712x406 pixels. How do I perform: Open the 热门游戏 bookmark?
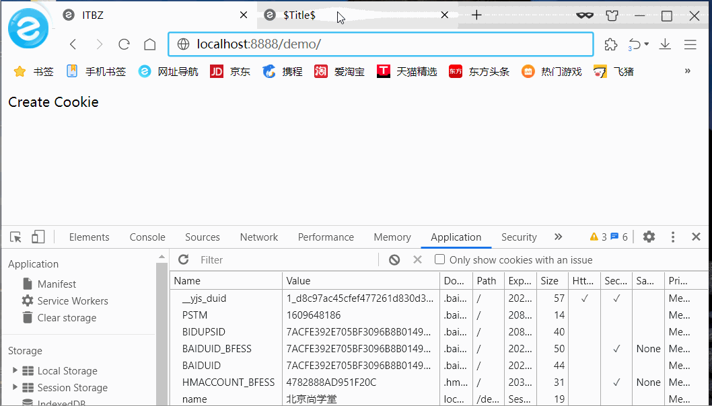(x=551, y=71)
